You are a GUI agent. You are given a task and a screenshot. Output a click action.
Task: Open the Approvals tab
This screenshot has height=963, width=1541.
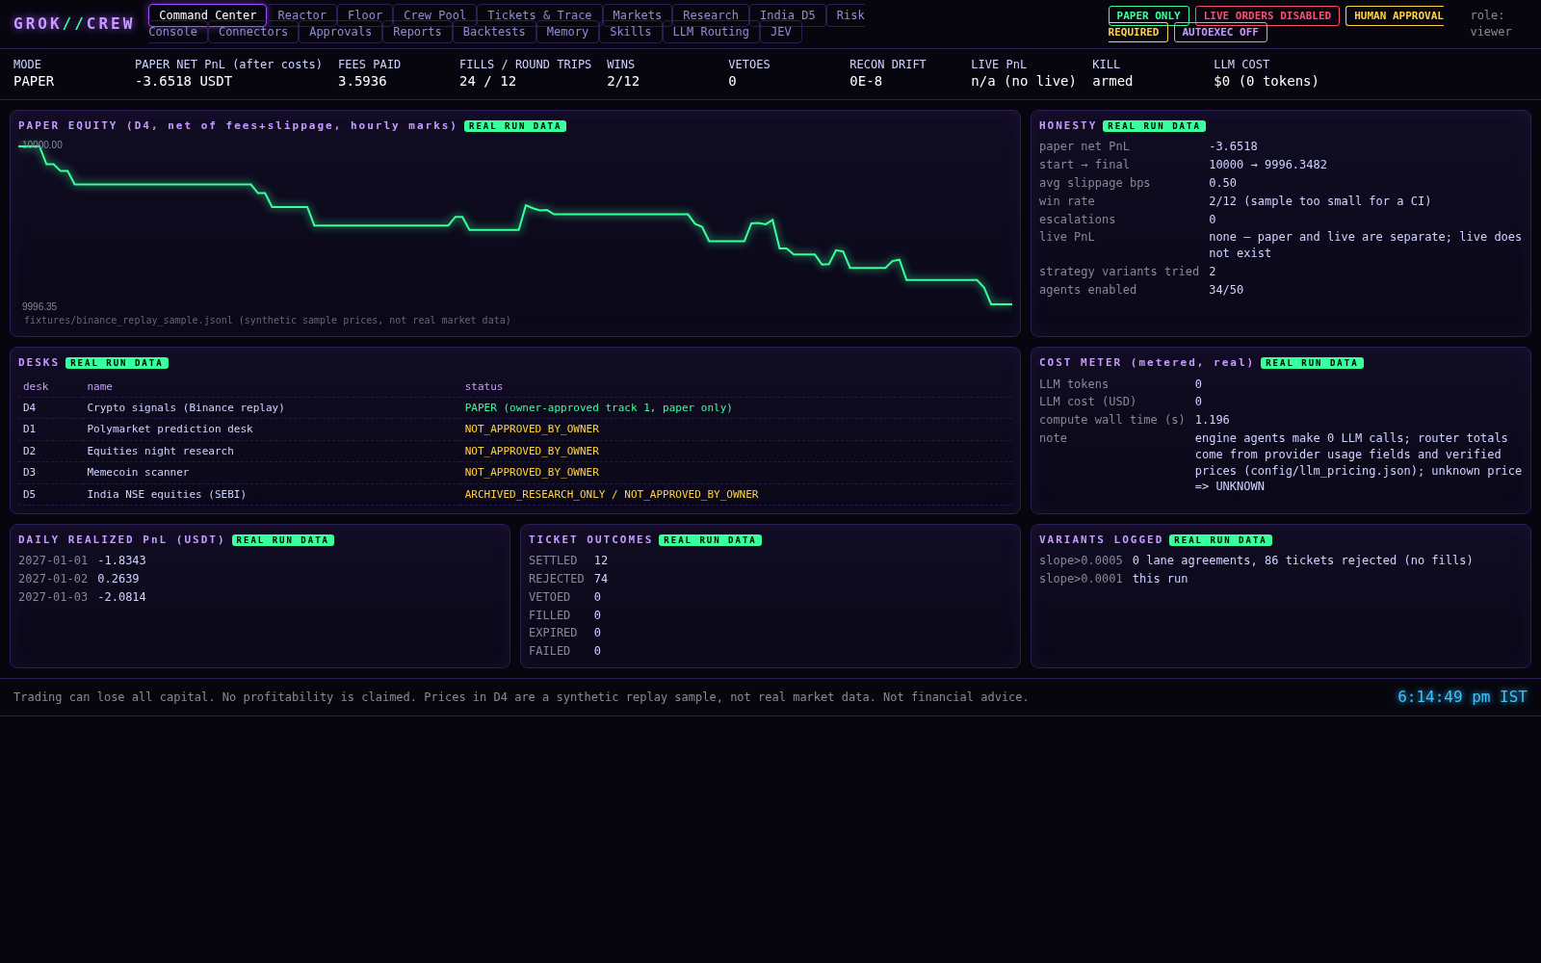(340, 33)
